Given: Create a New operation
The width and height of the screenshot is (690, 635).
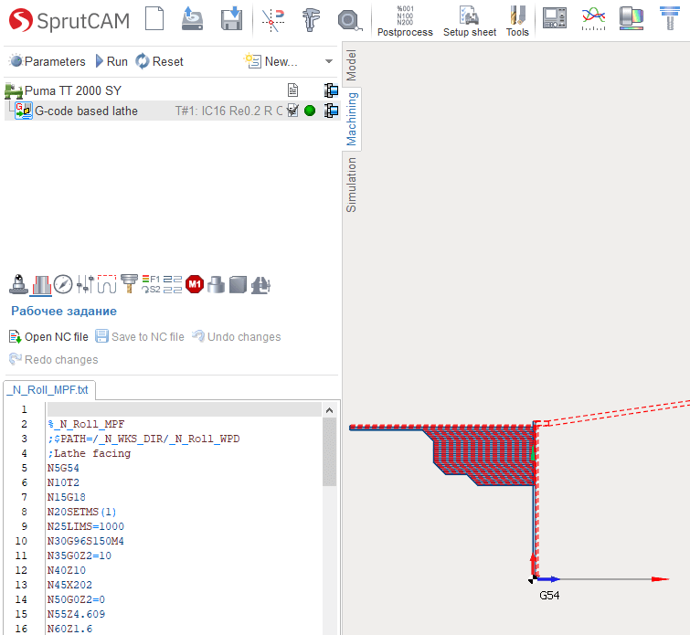Looking at the screenshot, I should click(x=271, y=61).
